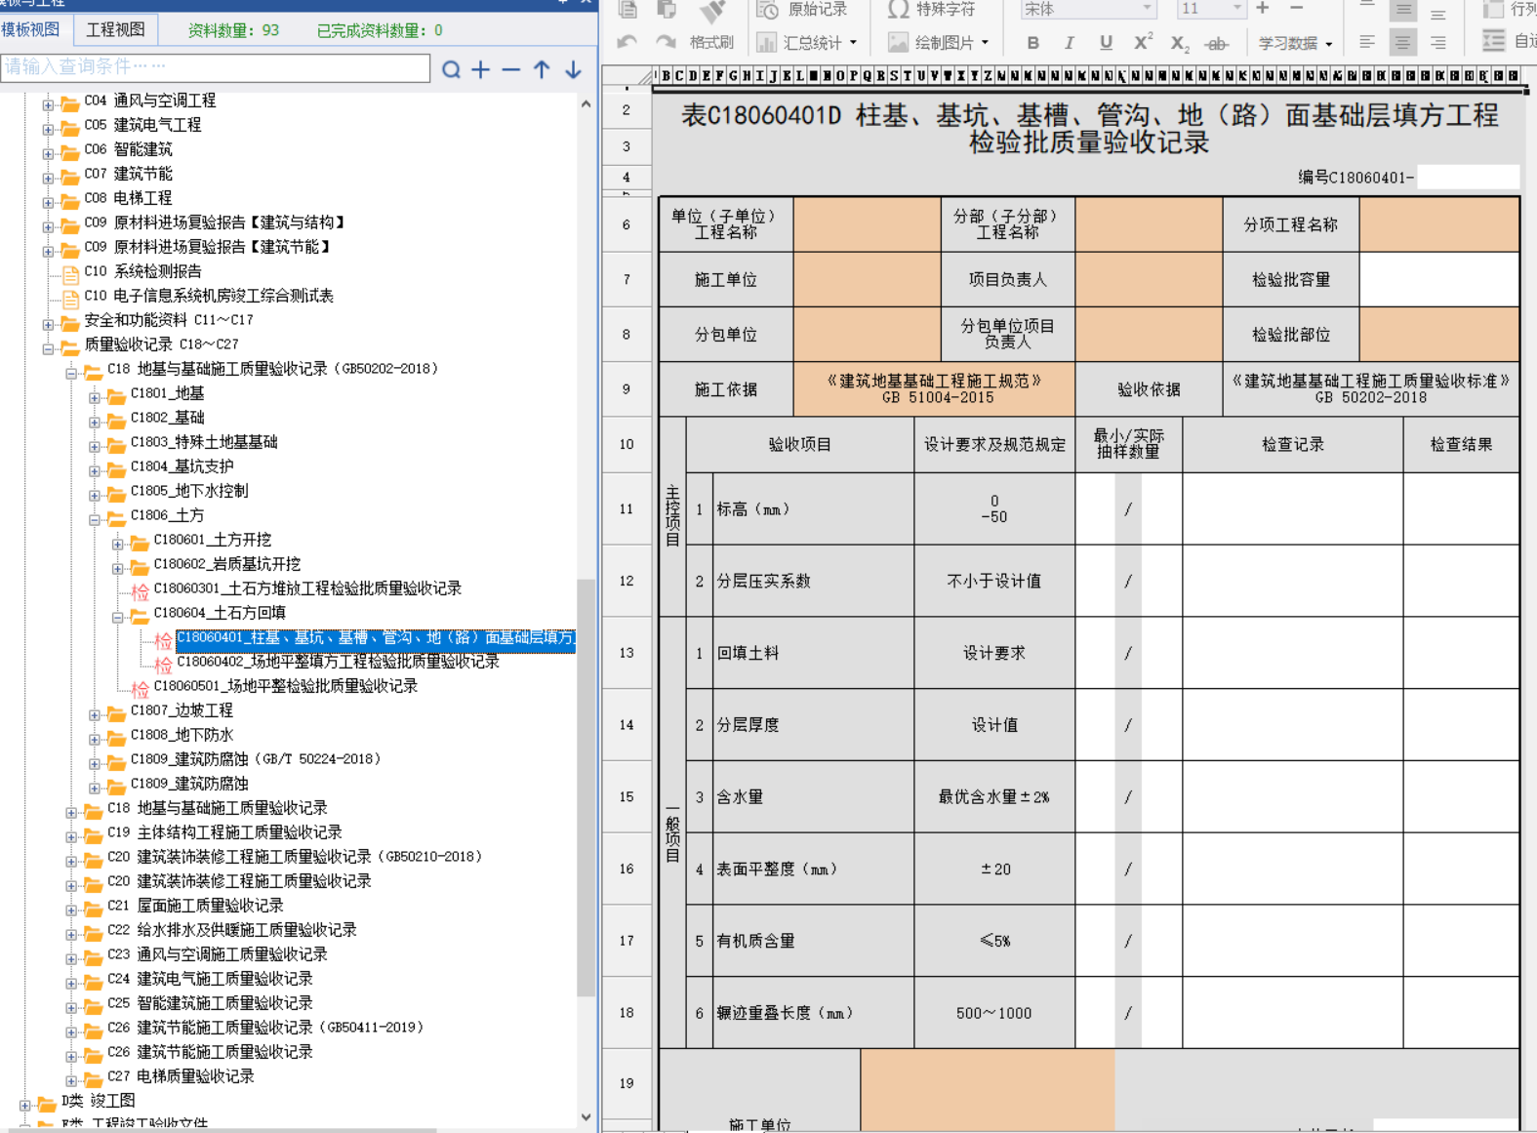
Task: Select C27 电梯质量验收记录 folder
Action: (x=181, y=1076)
